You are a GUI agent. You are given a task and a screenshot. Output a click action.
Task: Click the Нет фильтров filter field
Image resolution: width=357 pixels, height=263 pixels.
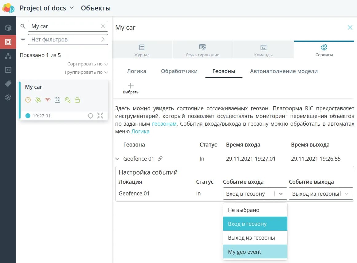click(68, 40)
